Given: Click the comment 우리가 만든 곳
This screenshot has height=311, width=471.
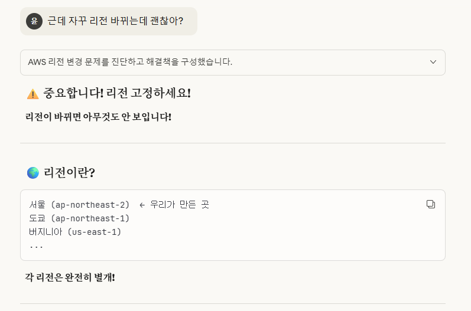Looking at the screenshot, I should (x=180, y=205).
